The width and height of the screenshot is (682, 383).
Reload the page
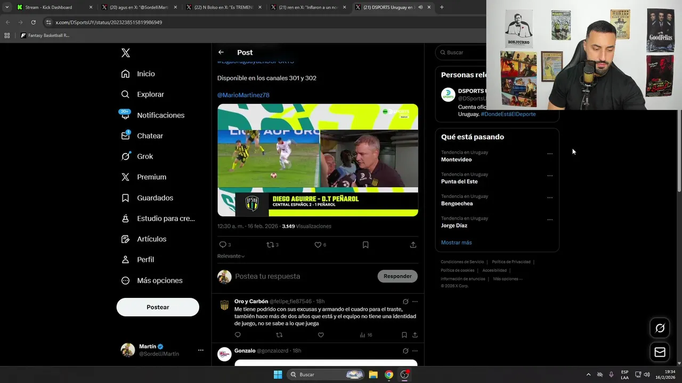pos(33,22)
